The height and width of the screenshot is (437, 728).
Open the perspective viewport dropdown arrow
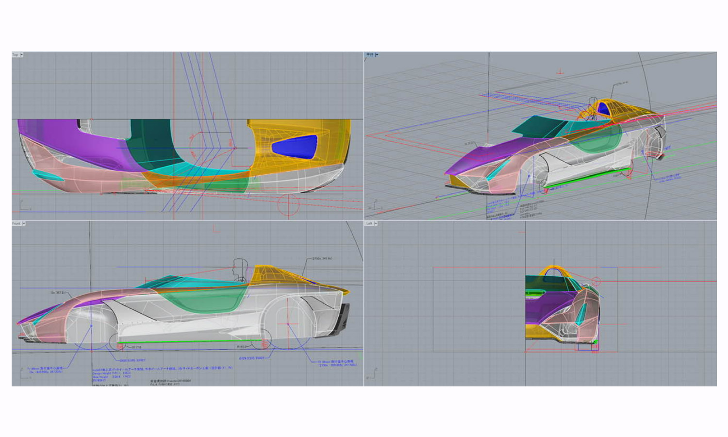(377, 55)
